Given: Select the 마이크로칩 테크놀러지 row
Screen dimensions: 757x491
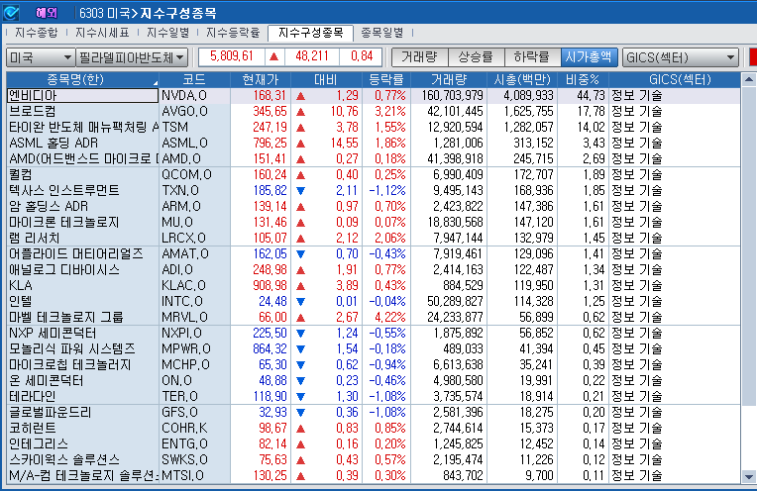Looking at the screenshot, I should tap(374, 364).
